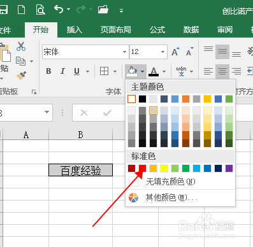Pick the standard red color swatch

[142, 168]
